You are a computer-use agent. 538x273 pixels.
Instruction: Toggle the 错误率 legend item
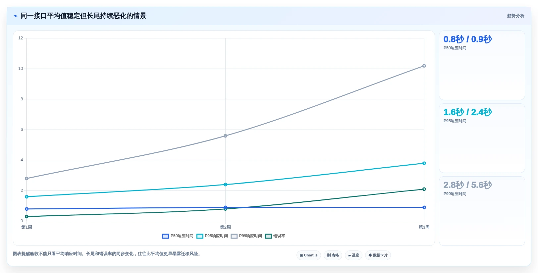[x=275, y=236]
